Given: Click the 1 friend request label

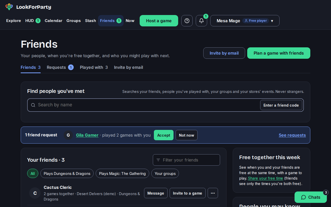Looking at the screenshot, I should [x=41, y=135].
